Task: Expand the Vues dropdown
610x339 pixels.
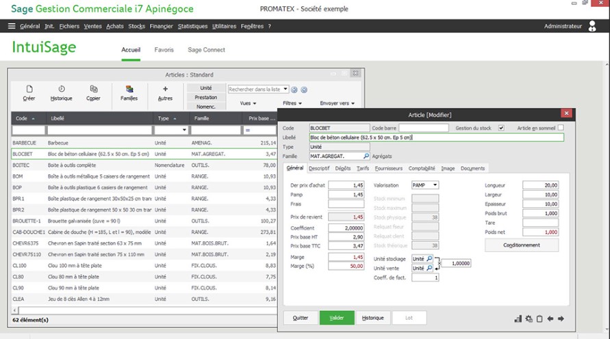Action: [249, 103]
